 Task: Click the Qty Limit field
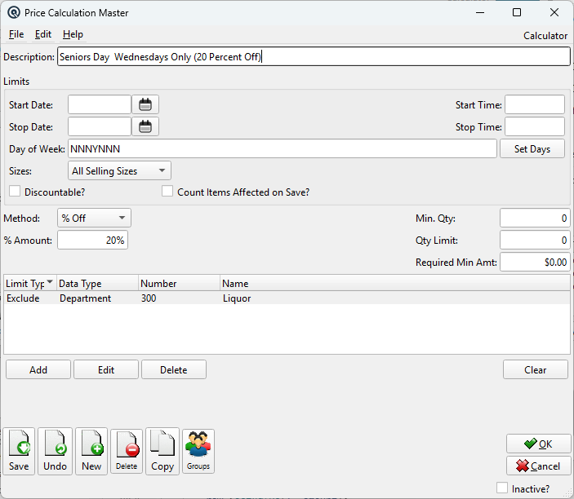point(535,241)
